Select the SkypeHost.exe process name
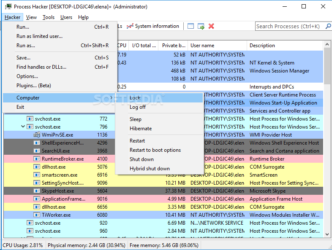332x250 pixels. tap(58, 191)
